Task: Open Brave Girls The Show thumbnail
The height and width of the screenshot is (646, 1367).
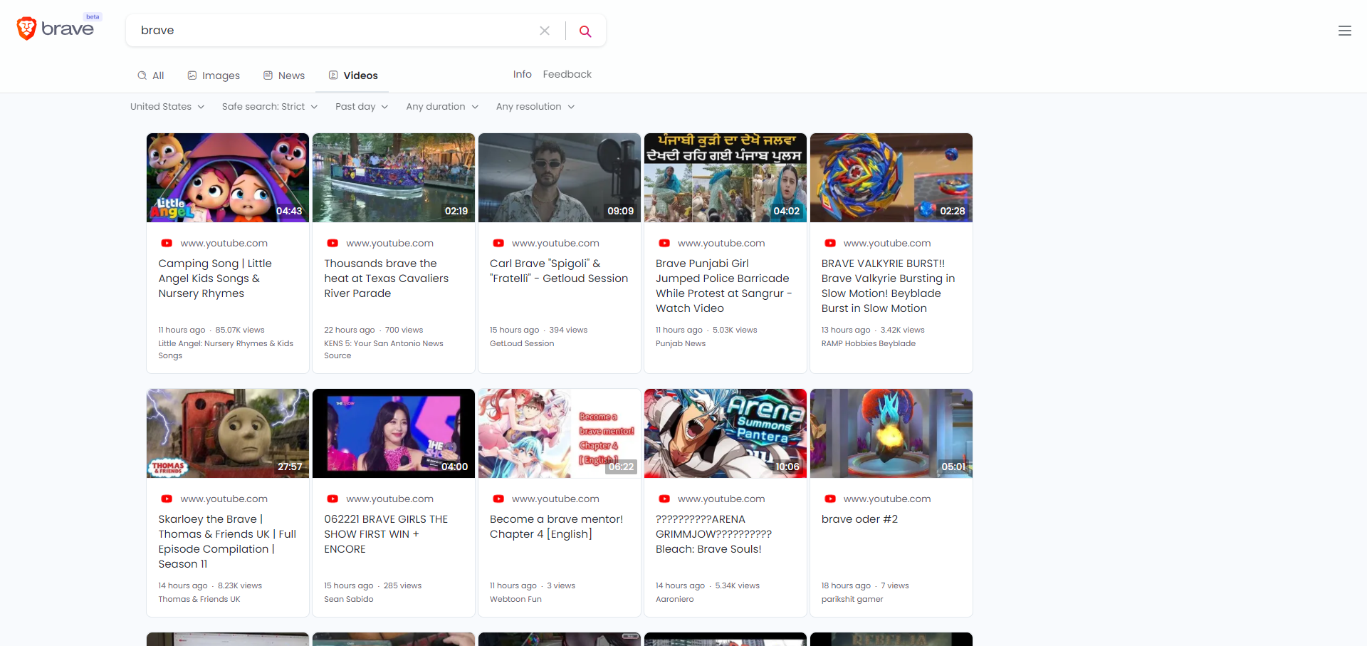Action: 394,433
